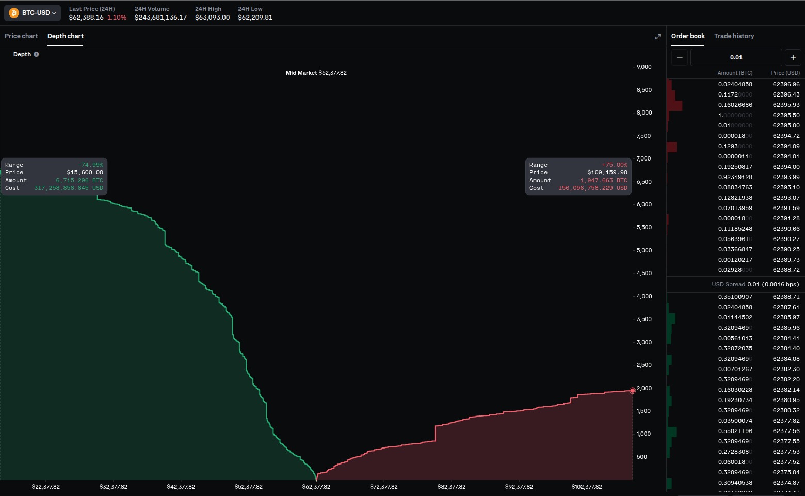Open the Order book tab
The height and width of the screenshot is (496, 805).
click(688, 36)
